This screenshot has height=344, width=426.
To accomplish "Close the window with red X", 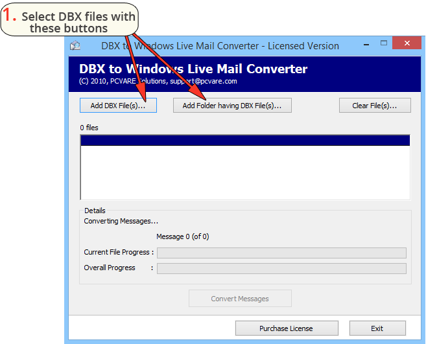I will click(x=407, y=43).
